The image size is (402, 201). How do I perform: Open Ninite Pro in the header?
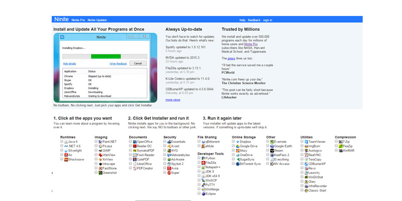click(x=78, y=20)
